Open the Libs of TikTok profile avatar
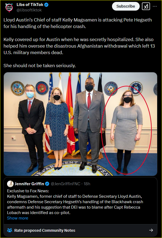This screenshot has width=162, height=238. click(9, 7)
